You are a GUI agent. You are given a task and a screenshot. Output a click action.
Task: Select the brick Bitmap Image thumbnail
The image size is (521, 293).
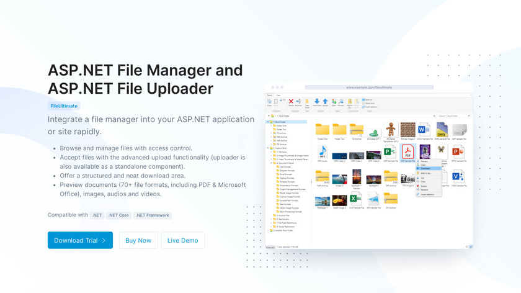(x=407, y=129)
